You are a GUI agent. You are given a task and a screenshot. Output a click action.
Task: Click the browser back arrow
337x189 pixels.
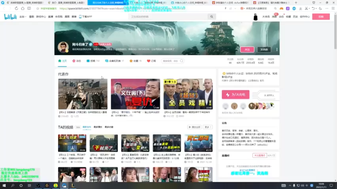[4, 8]
